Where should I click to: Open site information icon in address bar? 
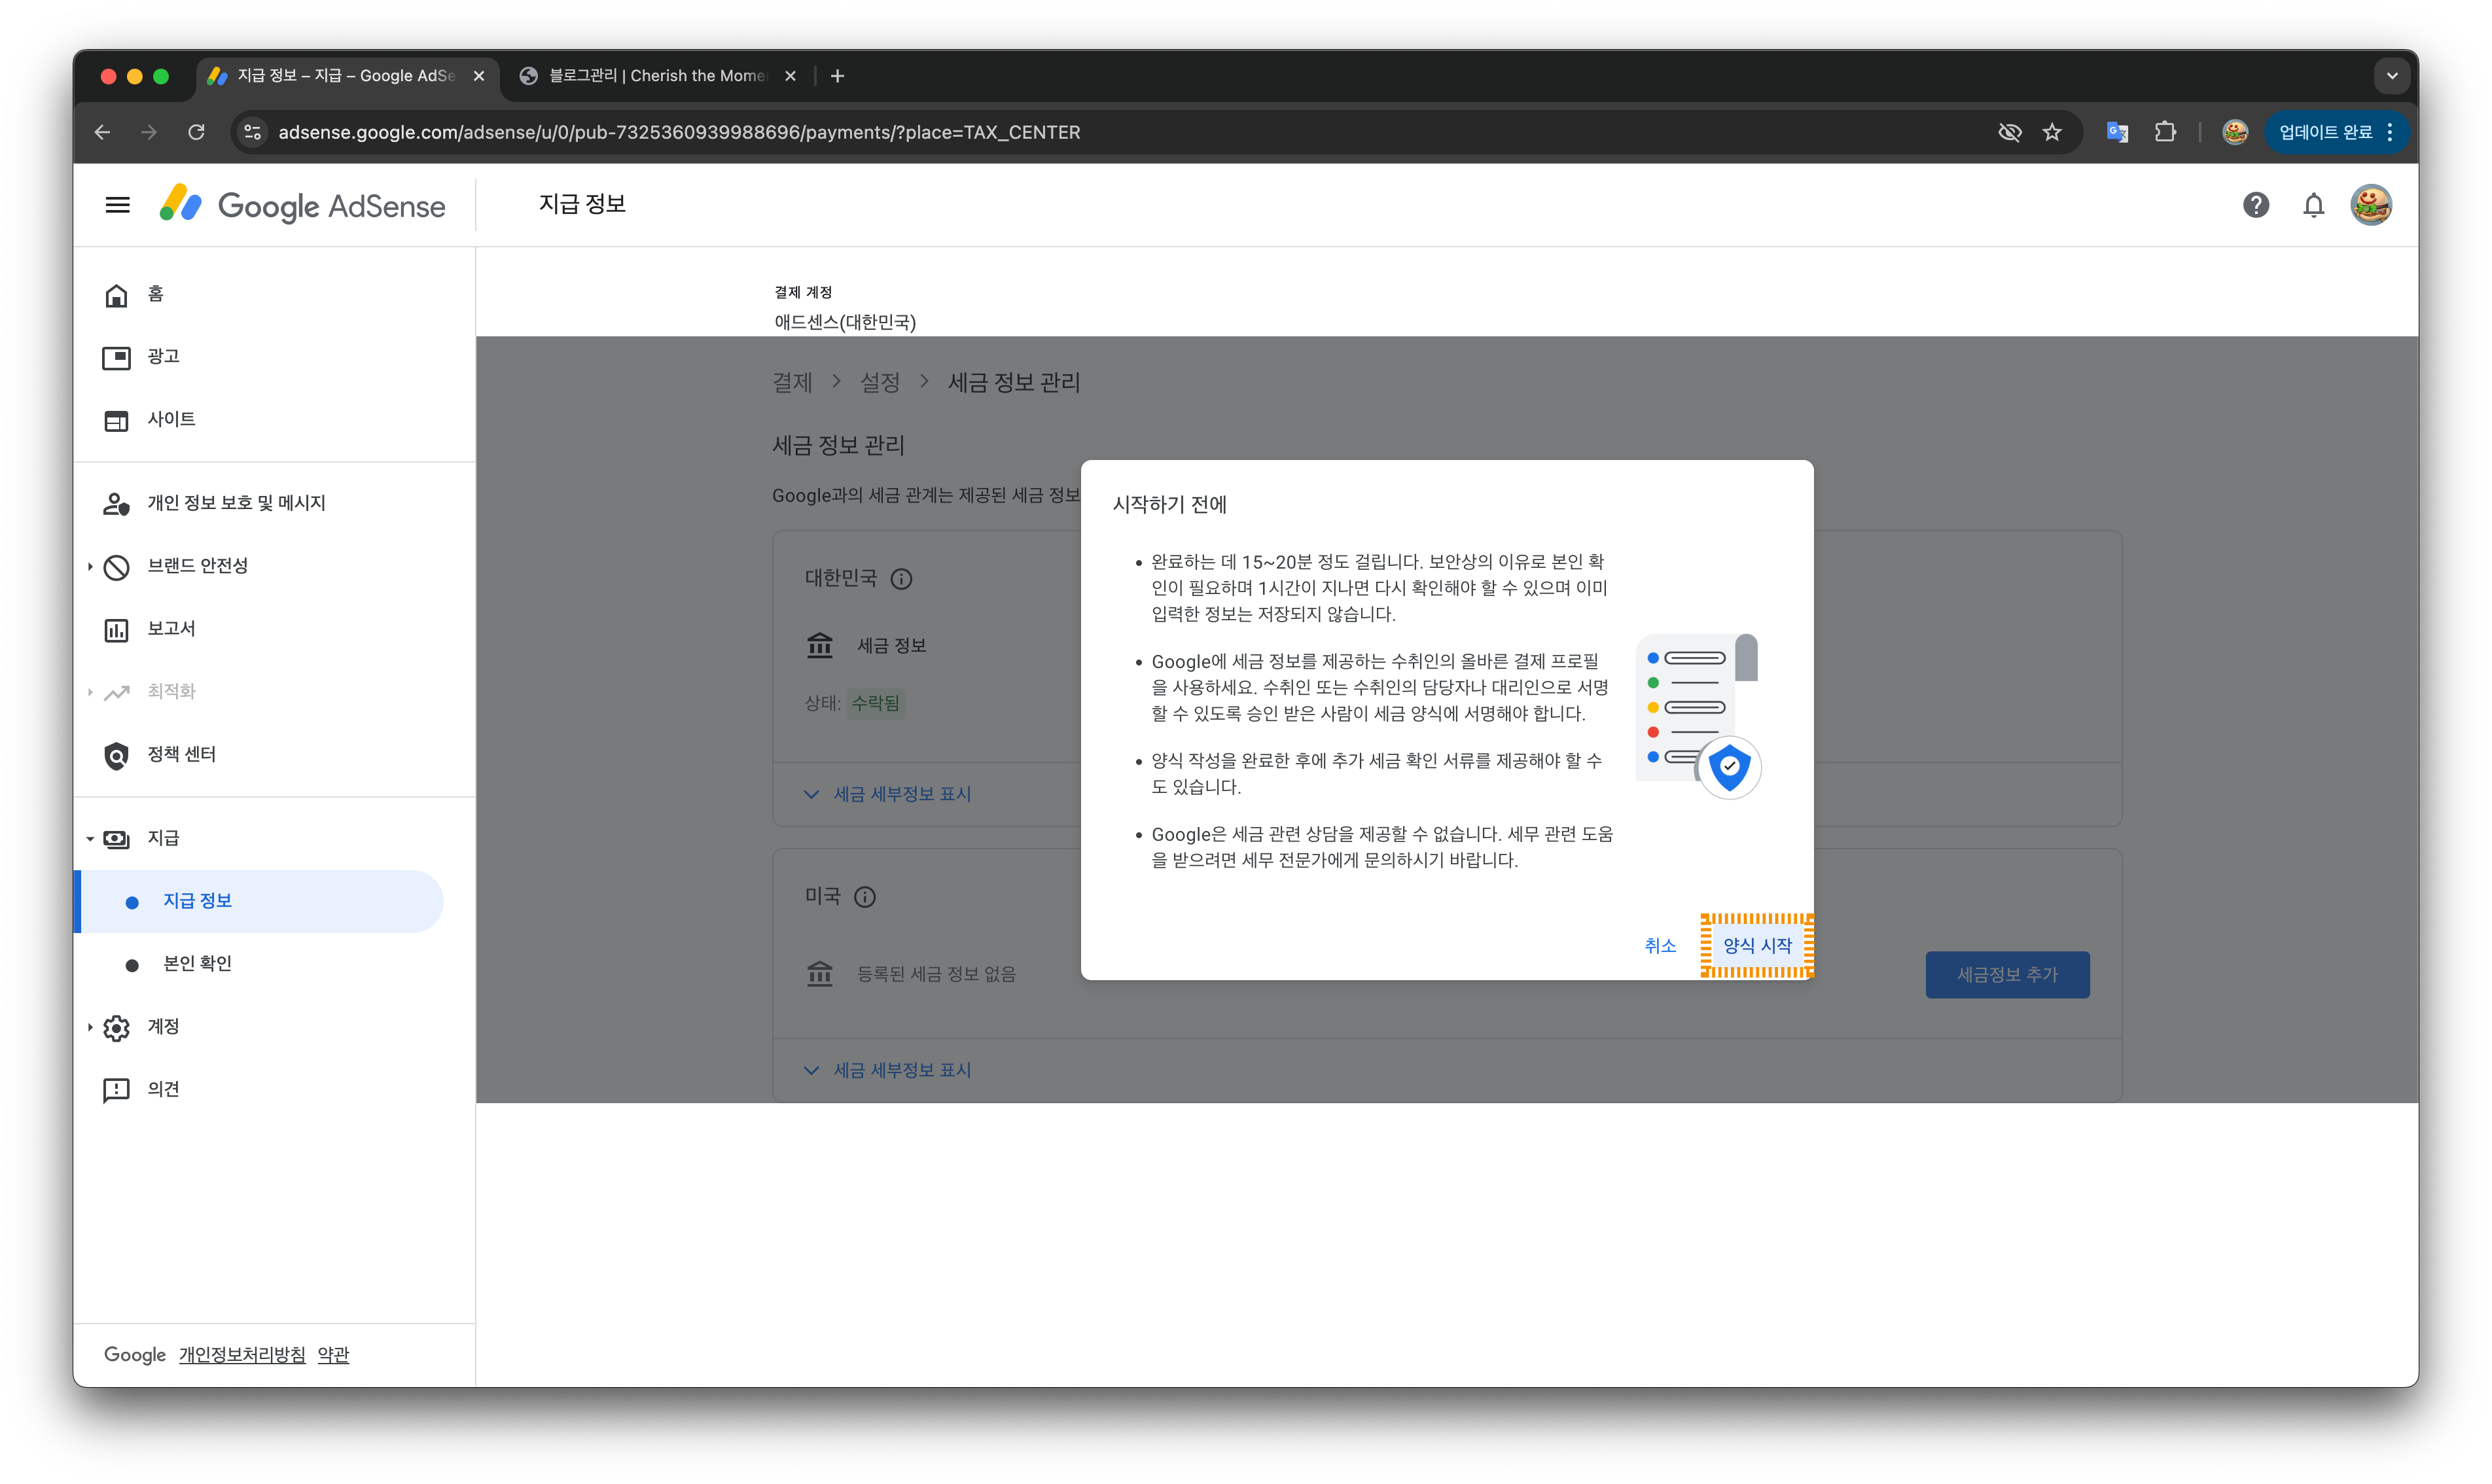pos(253,132)
